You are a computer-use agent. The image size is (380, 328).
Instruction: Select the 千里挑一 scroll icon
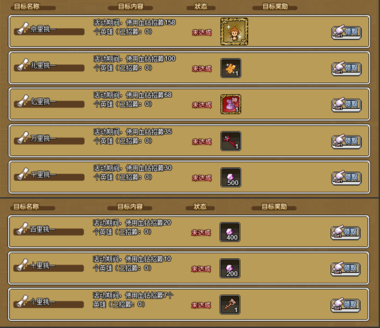tap(23, 174)
